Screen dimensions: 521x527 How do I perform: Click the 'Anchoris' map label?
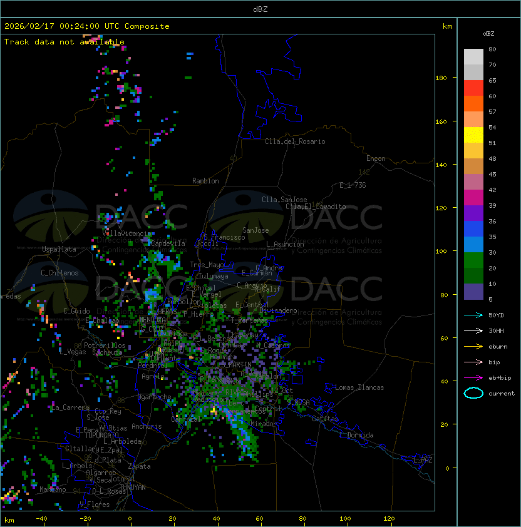click(147, 426)
